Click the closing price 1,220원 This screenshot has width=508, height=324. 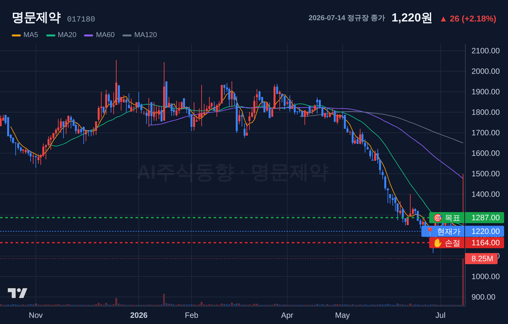click(x=412, y=18)
